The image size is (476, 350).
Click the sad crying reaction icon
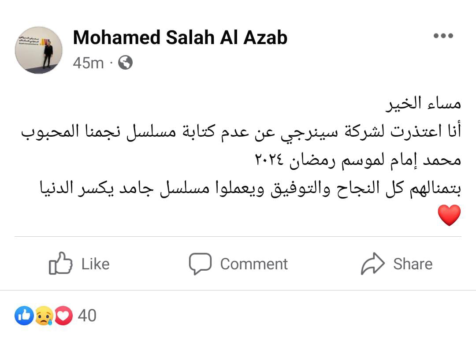coord(44,316)
